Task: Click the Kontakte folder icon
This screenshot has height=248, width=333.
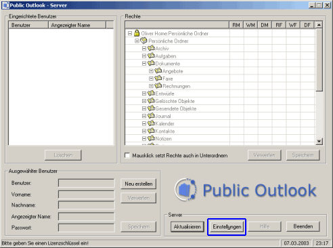Action: tap(151, 131)
